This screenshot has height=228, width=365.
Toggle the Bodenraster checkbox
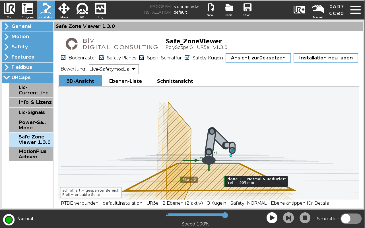63,58
